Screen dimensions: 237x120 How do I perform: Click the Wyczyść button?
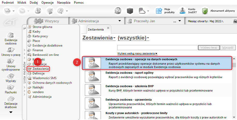point(228,47)
